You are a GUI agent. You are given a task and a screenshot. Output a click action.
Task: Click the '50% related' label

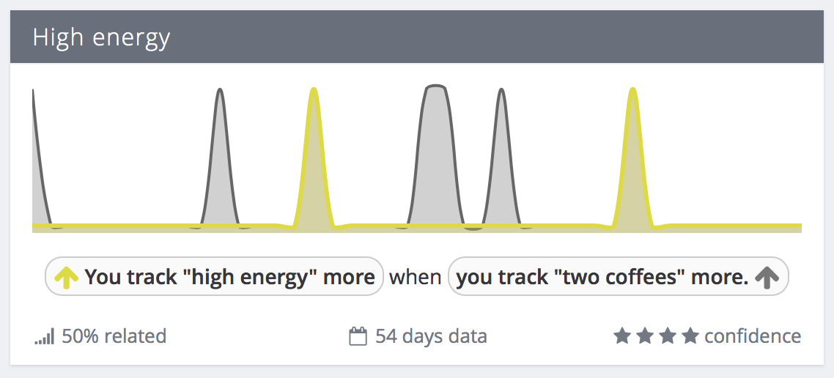click(x=114, y=336)
